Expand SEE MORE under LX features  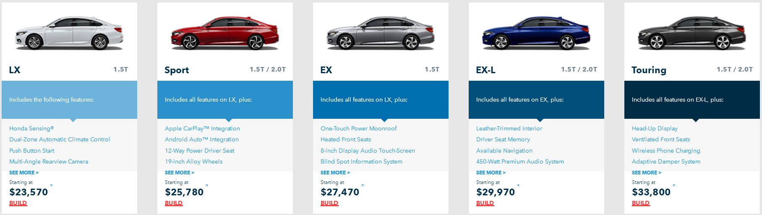tap(24, 173)
